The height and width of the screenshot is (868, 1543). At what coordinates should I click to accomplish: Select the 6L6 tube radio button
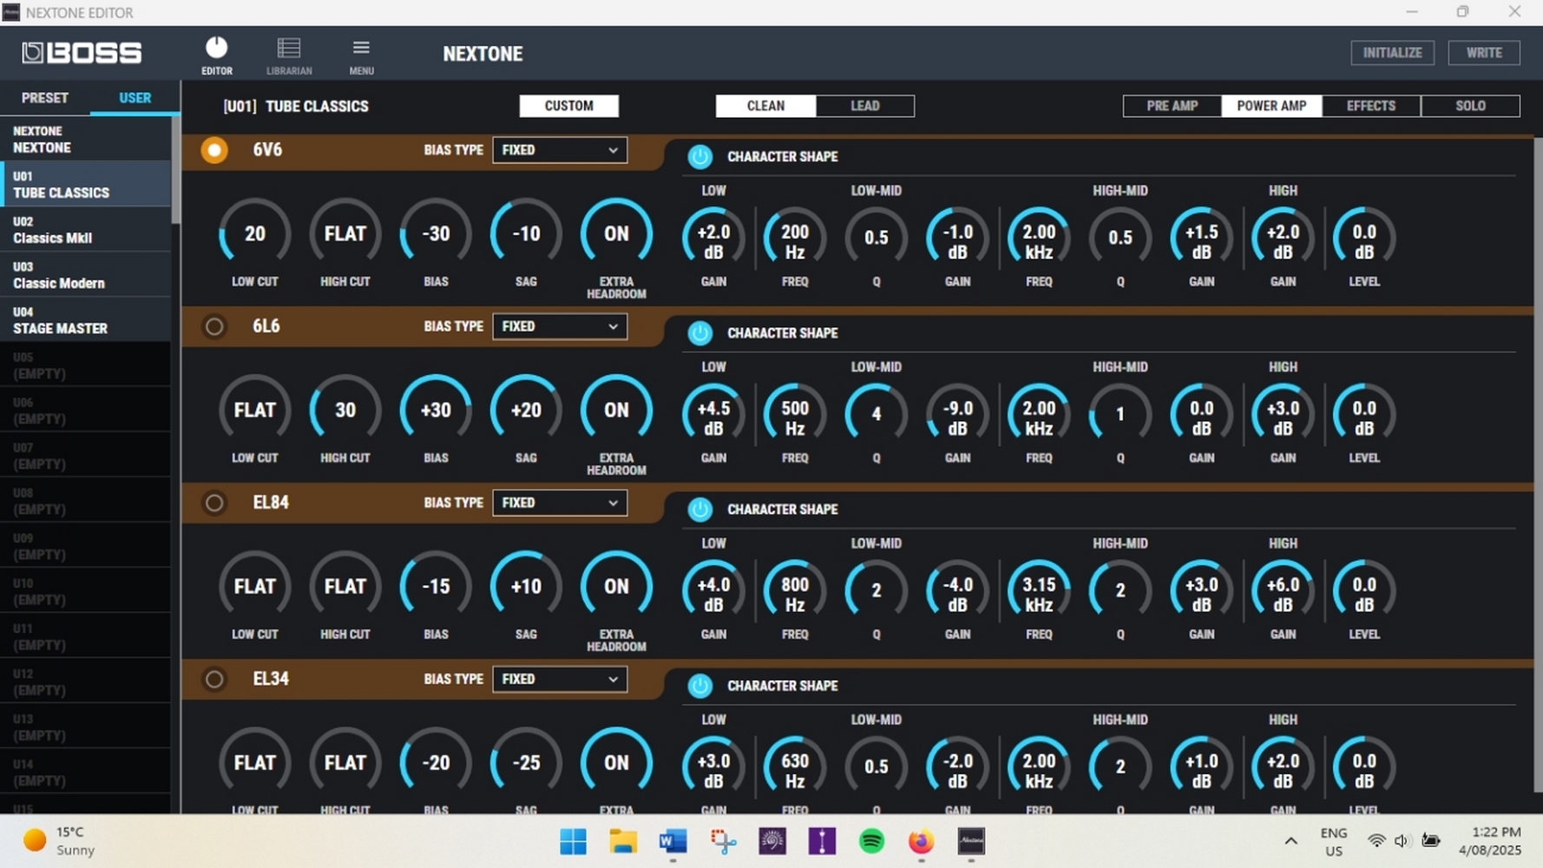[x=214, y=326]
